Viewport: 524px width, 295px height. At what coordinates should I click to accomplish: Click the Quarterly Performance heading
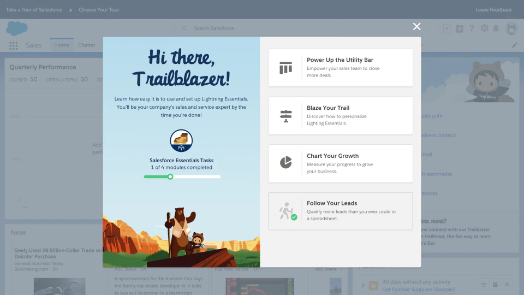43,67
